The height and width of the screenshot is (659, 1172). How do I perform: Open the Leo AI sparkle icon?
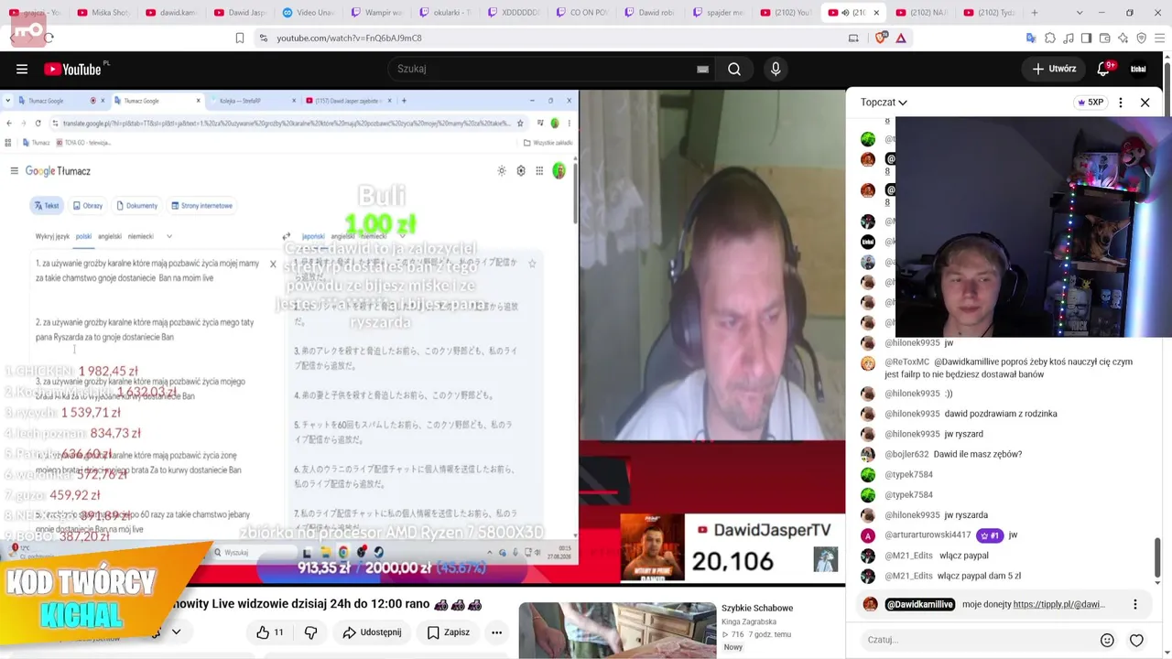tap(1123, 38)
